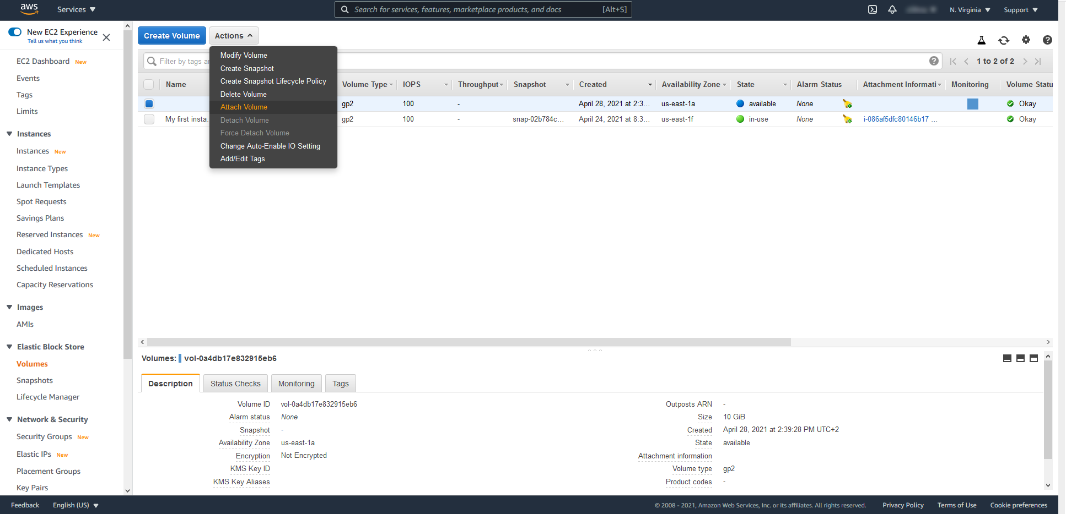Open Snapshots in the sidebar
This screenshot has width=1066, height=514.
(x=35, y=380)
